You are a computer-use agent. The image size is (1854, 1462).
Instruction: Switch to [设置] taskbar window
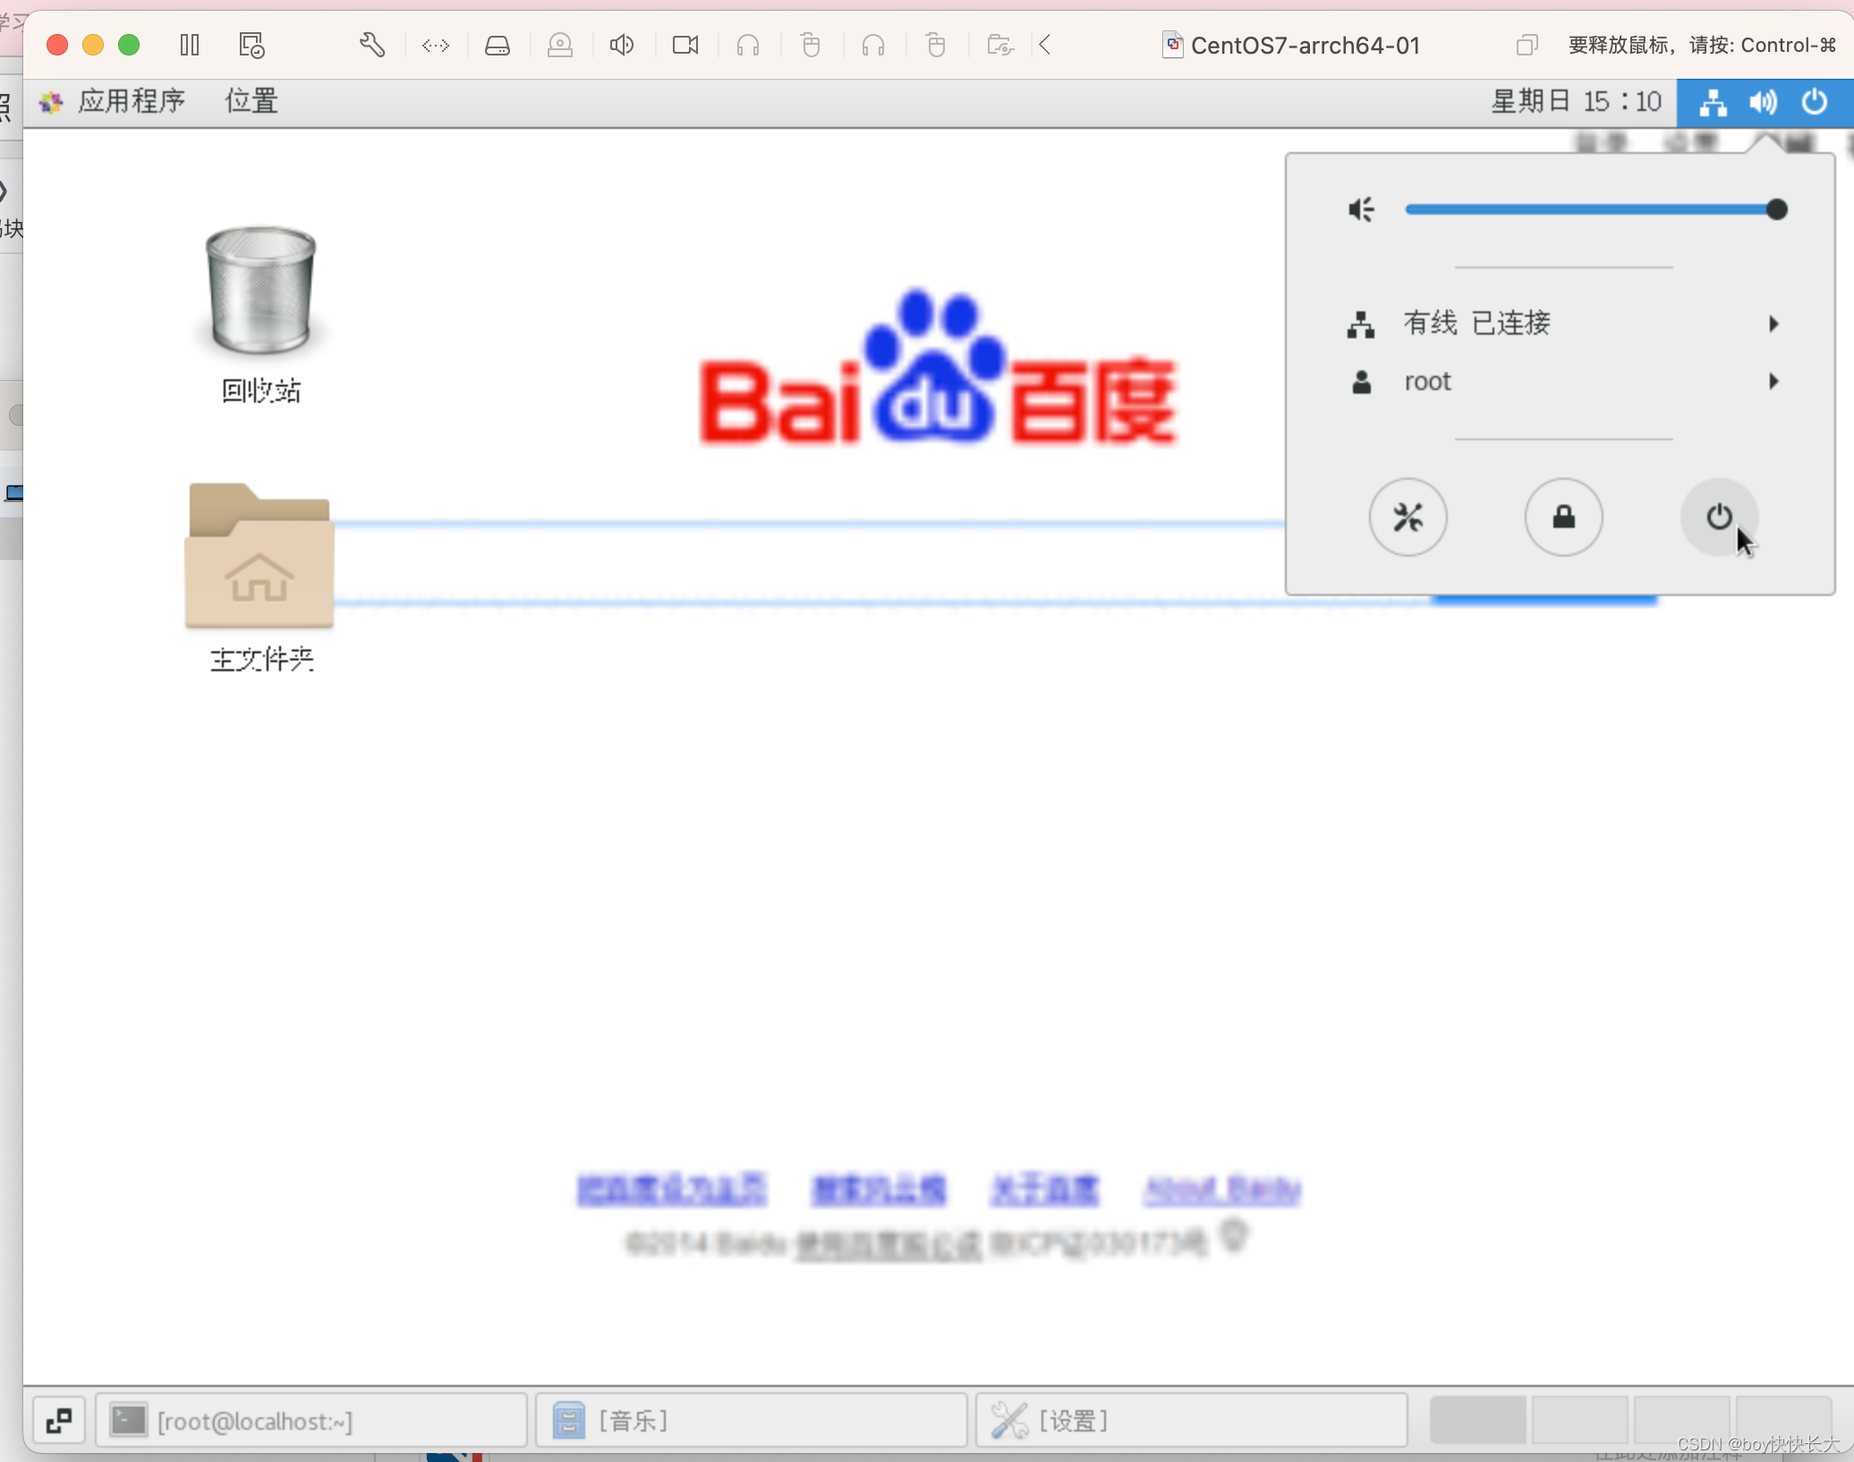point(1192,1420)
